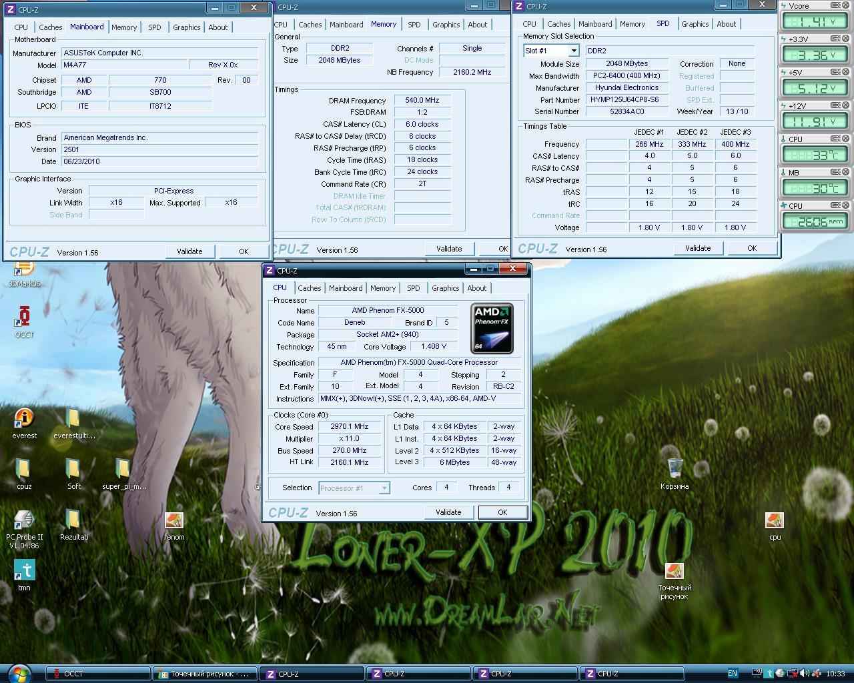Viewport: 854px width, 683px height.
Task: Open the volume speaker tray icon
Action: 804,674
